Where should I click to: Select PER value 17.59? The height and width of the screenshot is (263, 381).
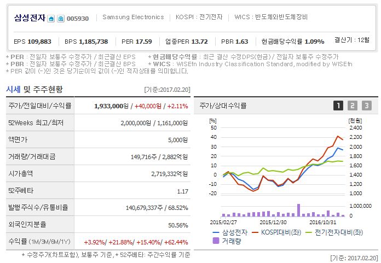tap(143, 42)
